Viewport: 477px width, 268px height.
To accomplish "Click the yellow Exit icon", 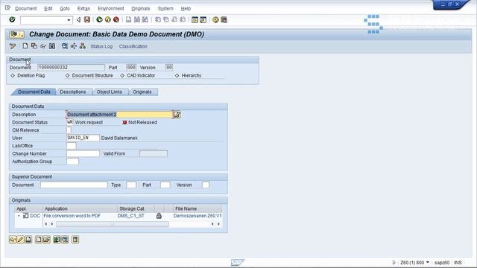I will (x=107, y=20).
